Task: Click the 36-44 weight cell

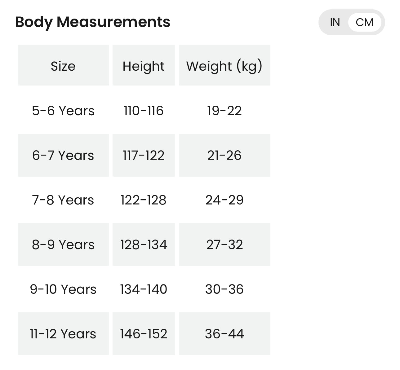Action: (224, 334)
